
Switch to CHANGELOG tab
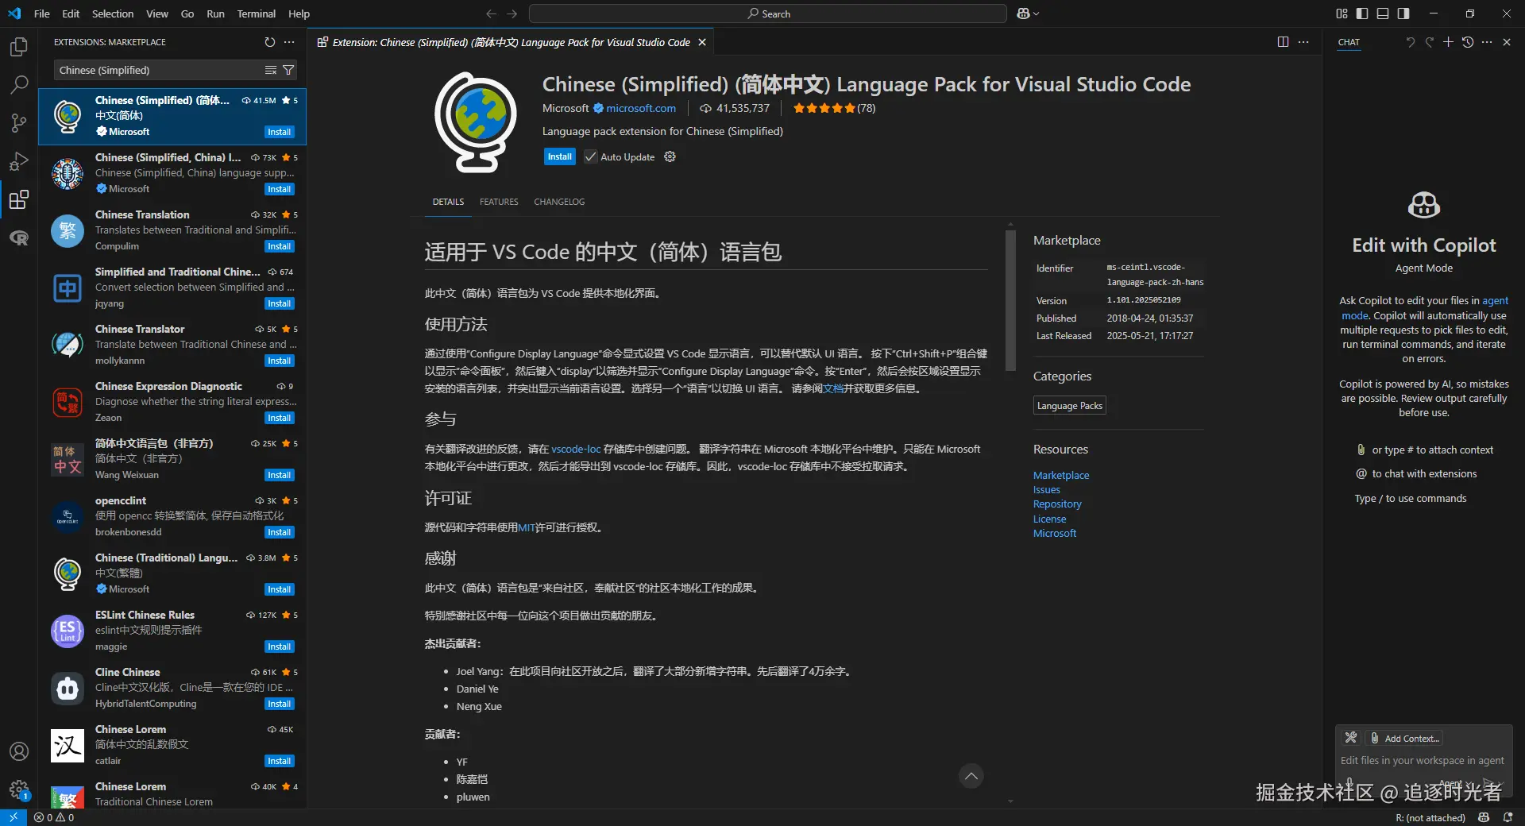click(x=559, y=202)
